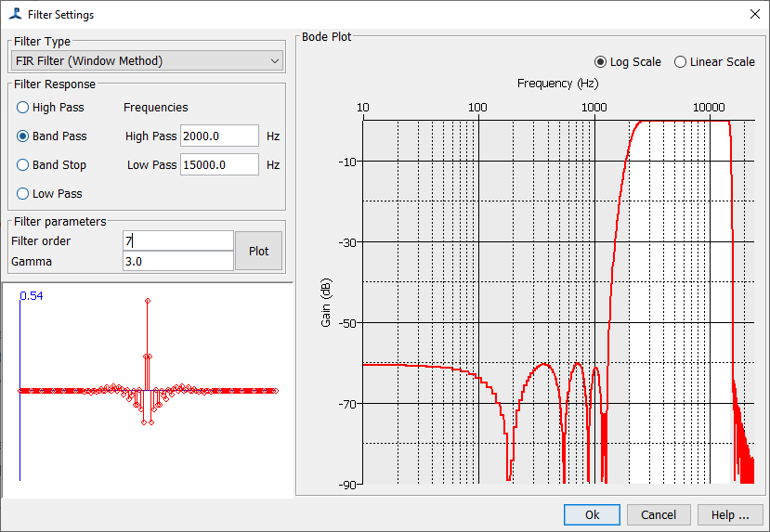Image resolution: width=770 pixels, height=532 pixels.
Task: Click the High Pass frequency field
Action: click(x=219, y=136)
